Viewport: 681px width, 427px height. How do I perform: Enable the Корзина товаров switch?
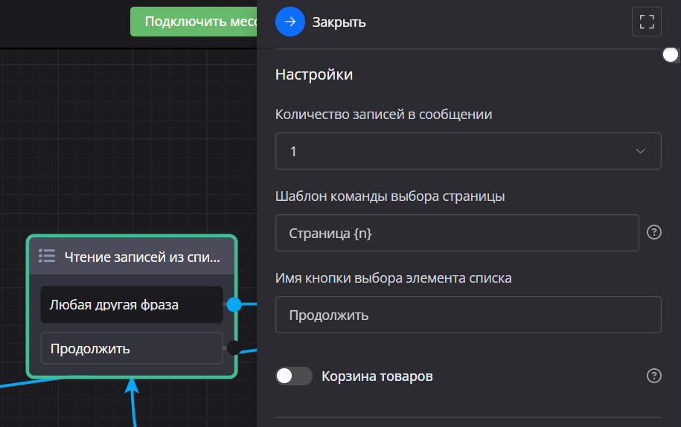pyautogui.click(x=293, y=376)
